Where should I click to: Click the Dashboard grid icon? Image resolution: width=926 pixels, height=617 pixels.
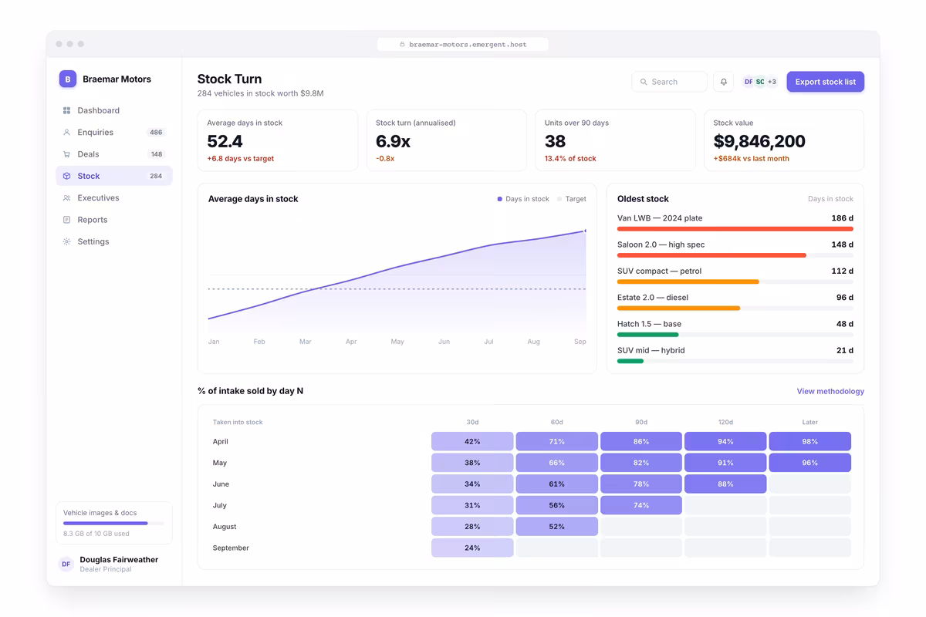[66, 110]
